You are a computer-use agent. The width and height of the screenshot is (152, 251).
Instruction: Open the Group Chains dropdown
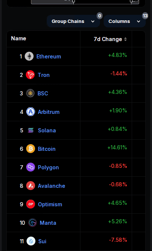click(x=73, y=21)
